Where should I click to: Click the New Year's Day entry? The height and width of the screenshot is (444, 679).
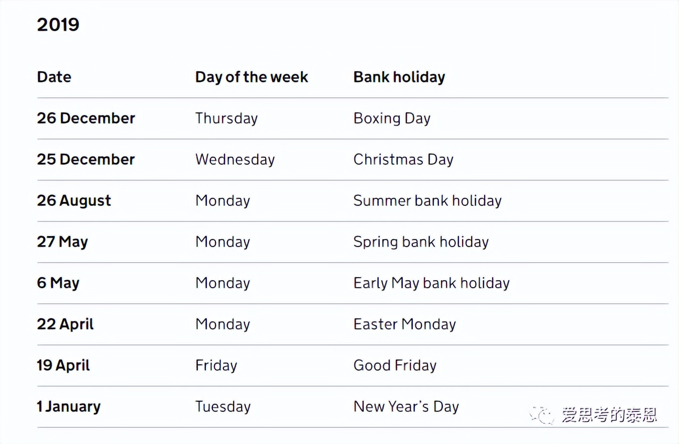pyautogui.click(x=406, y=406)
